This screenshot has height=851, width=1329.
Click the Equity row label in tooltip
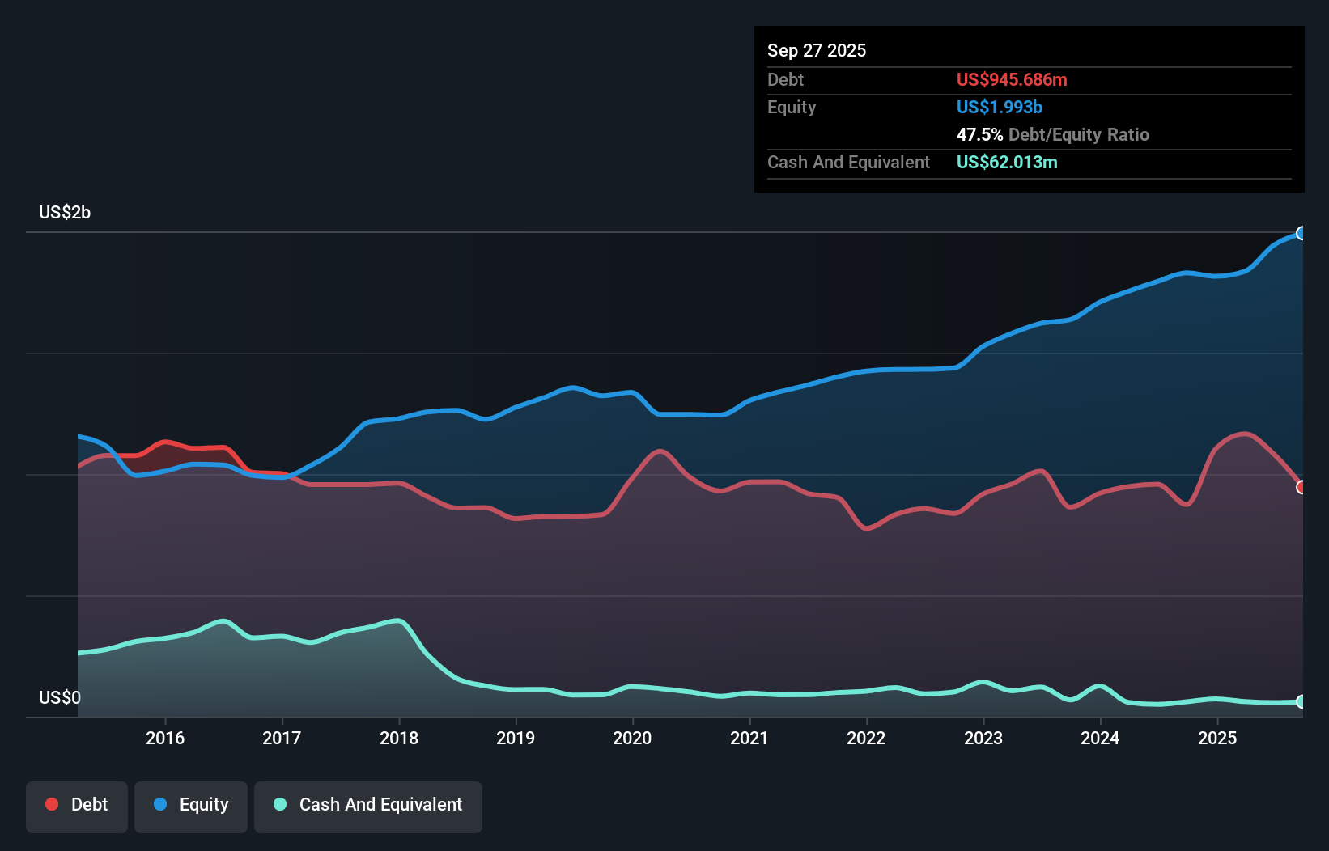click(x=792, y=107)
